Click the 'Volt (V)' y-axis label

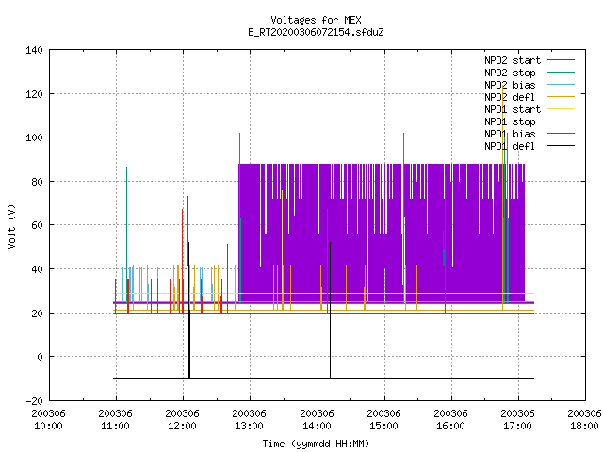tap(11, 226)
